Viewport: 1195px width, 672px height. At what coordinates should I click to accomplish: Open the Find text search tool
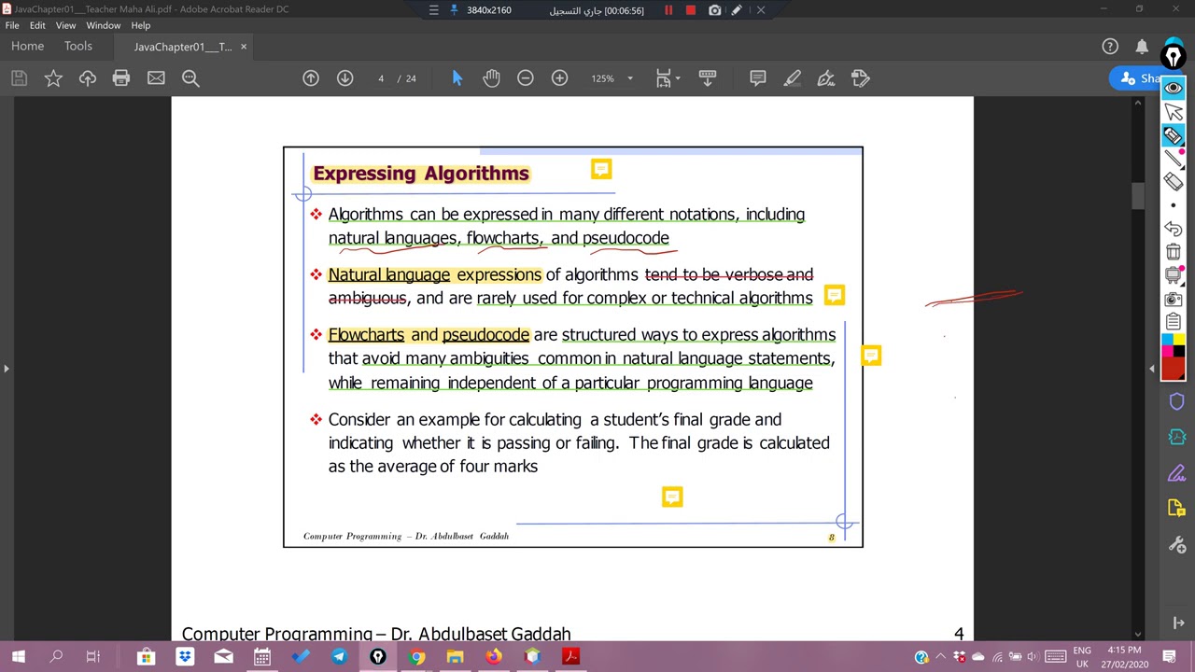(x=190, y=78)
